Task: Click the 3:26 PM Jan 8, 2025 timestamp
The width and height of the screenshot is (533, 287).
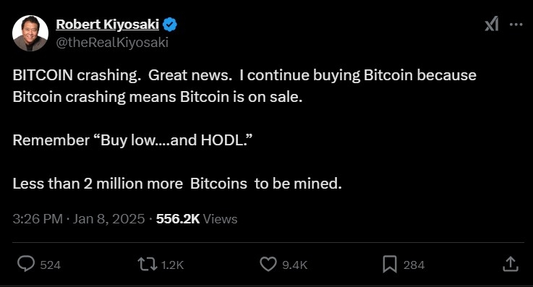Action: pyautogui.click(x=79, y=219)
